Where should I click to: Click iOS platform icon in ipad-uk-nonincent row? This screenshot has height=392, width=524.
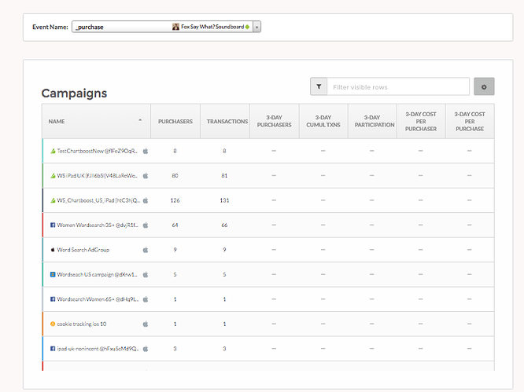pos(146,348)
